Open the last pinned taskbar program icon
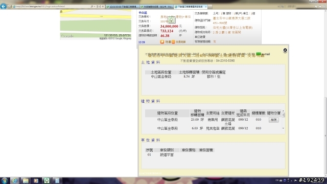Image resolution: width=327 pixels, height=184 pixels. pyautogui.click(x=57, y=180)
